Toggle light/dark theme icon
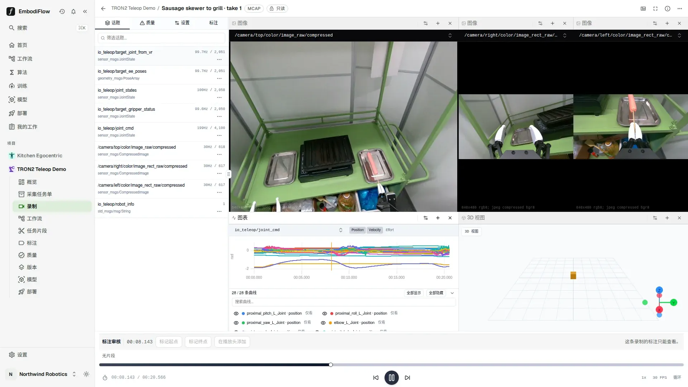The height and width of the screenshot is (387, 688). (x=86, y=374)
